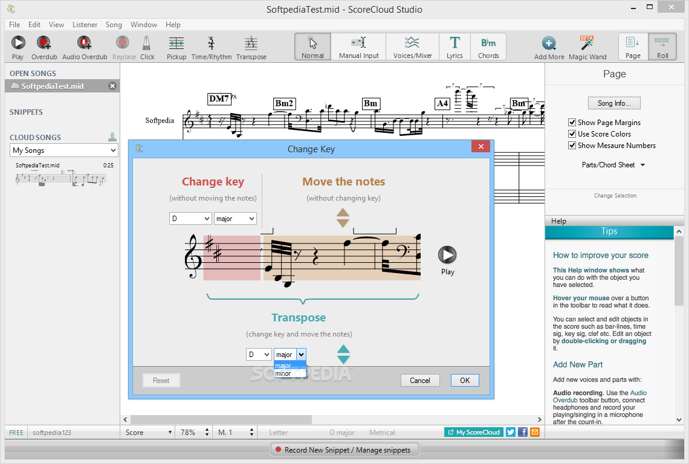Play the preview in Change Key dialog
The image size is (689, 464).
tap(447, 255)
